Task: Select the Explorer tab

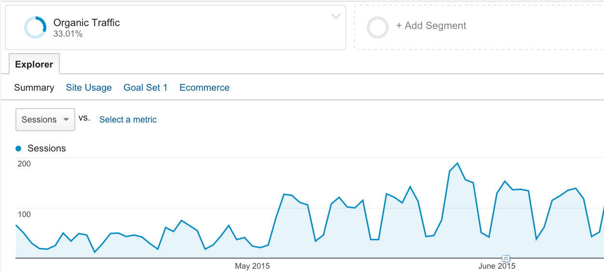Action: coord(34,64)
